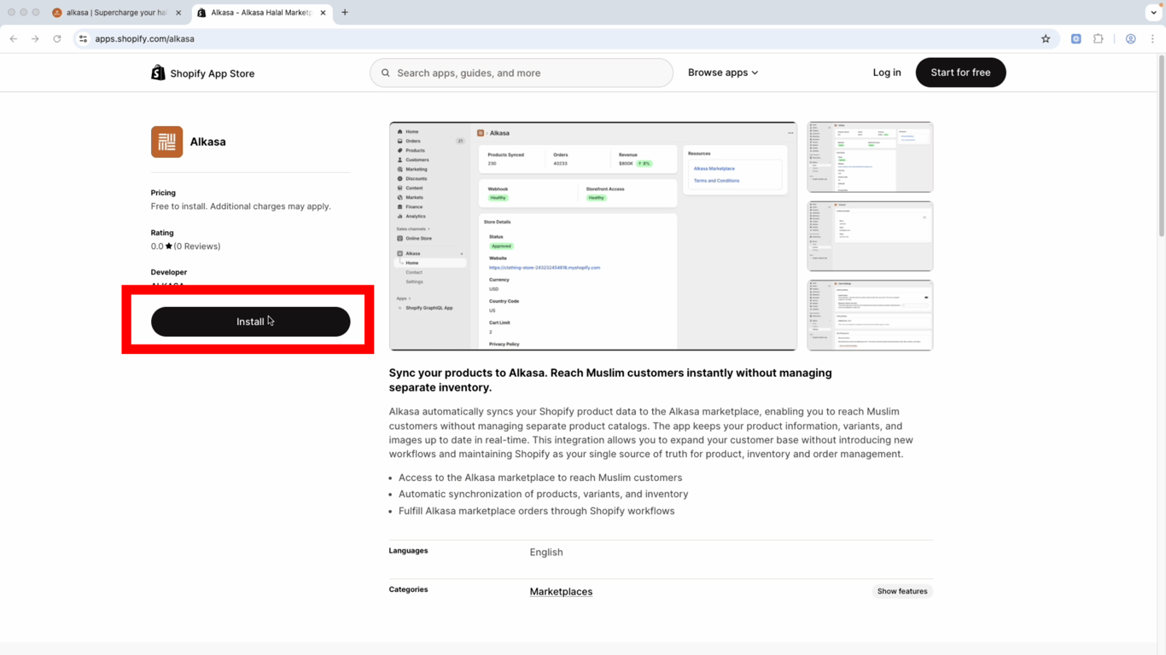This screenshot has width=1166, height=655.
Task: Expand the Browse apps dropdown
Action: click(723, 72)
